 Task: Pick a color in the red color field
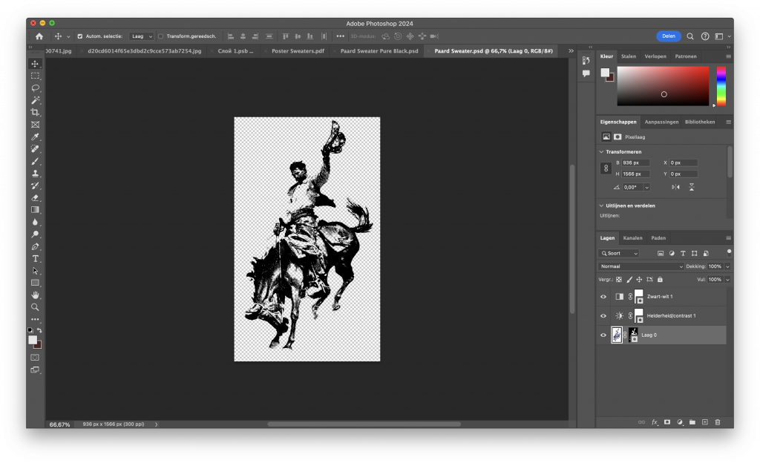point(663,86)
